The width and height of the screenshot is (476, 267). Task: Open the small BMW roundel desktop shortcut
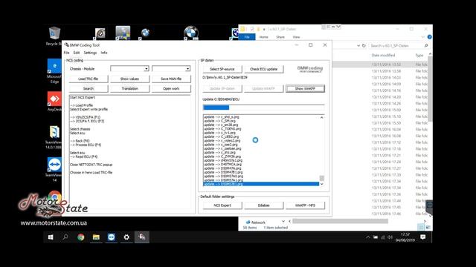[x=145, y=33]
